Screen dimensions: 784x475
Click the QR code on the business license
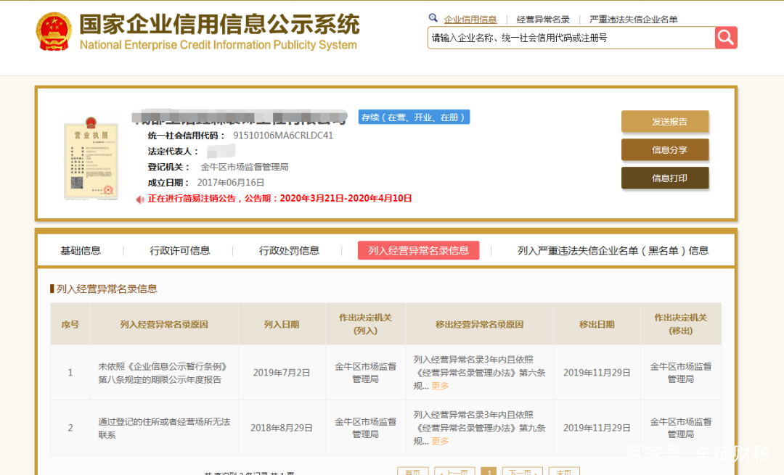78,182
